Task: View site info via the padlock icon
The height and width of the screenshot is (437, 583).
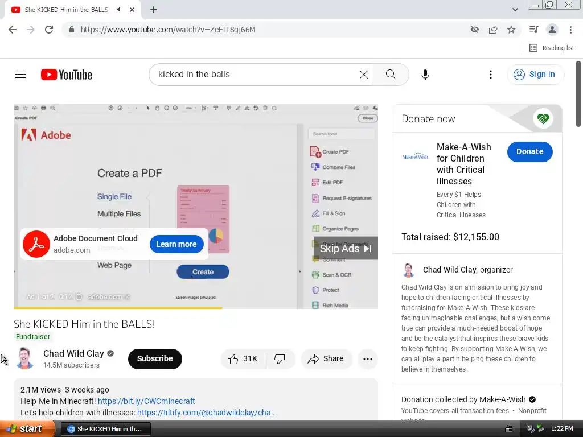Action: tap(72, 30)
